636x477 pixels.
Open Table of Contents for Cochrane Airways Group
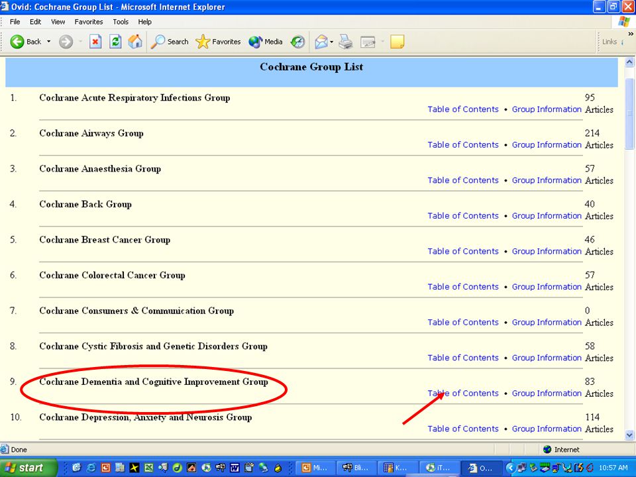(463, 145)
